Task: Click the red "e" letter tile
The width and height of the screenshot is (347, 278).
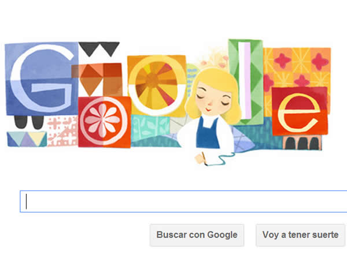Action: pos(300,111)
